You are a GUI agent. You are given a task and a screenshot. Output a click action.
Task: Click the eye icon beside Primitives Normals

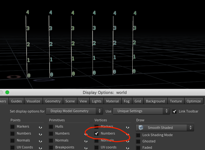tap(86, 141)
